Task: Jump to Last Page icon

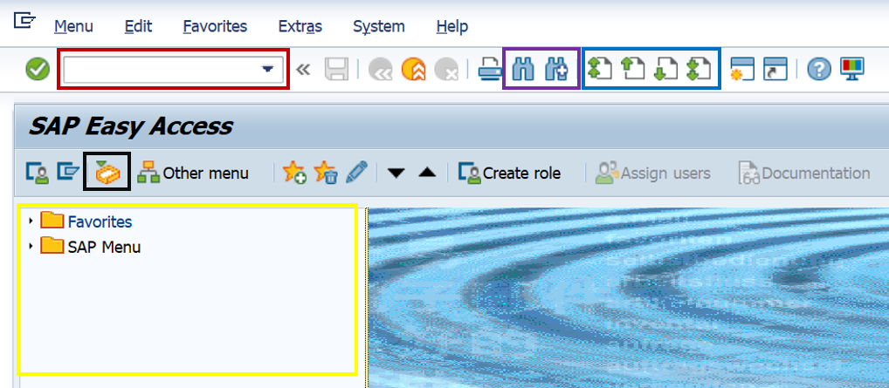Action: point(699,70)
